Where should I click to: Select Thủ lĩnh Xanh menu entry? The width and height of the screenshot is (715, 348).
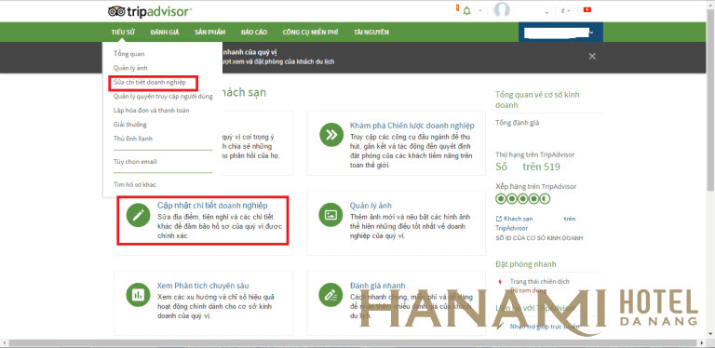133,139
